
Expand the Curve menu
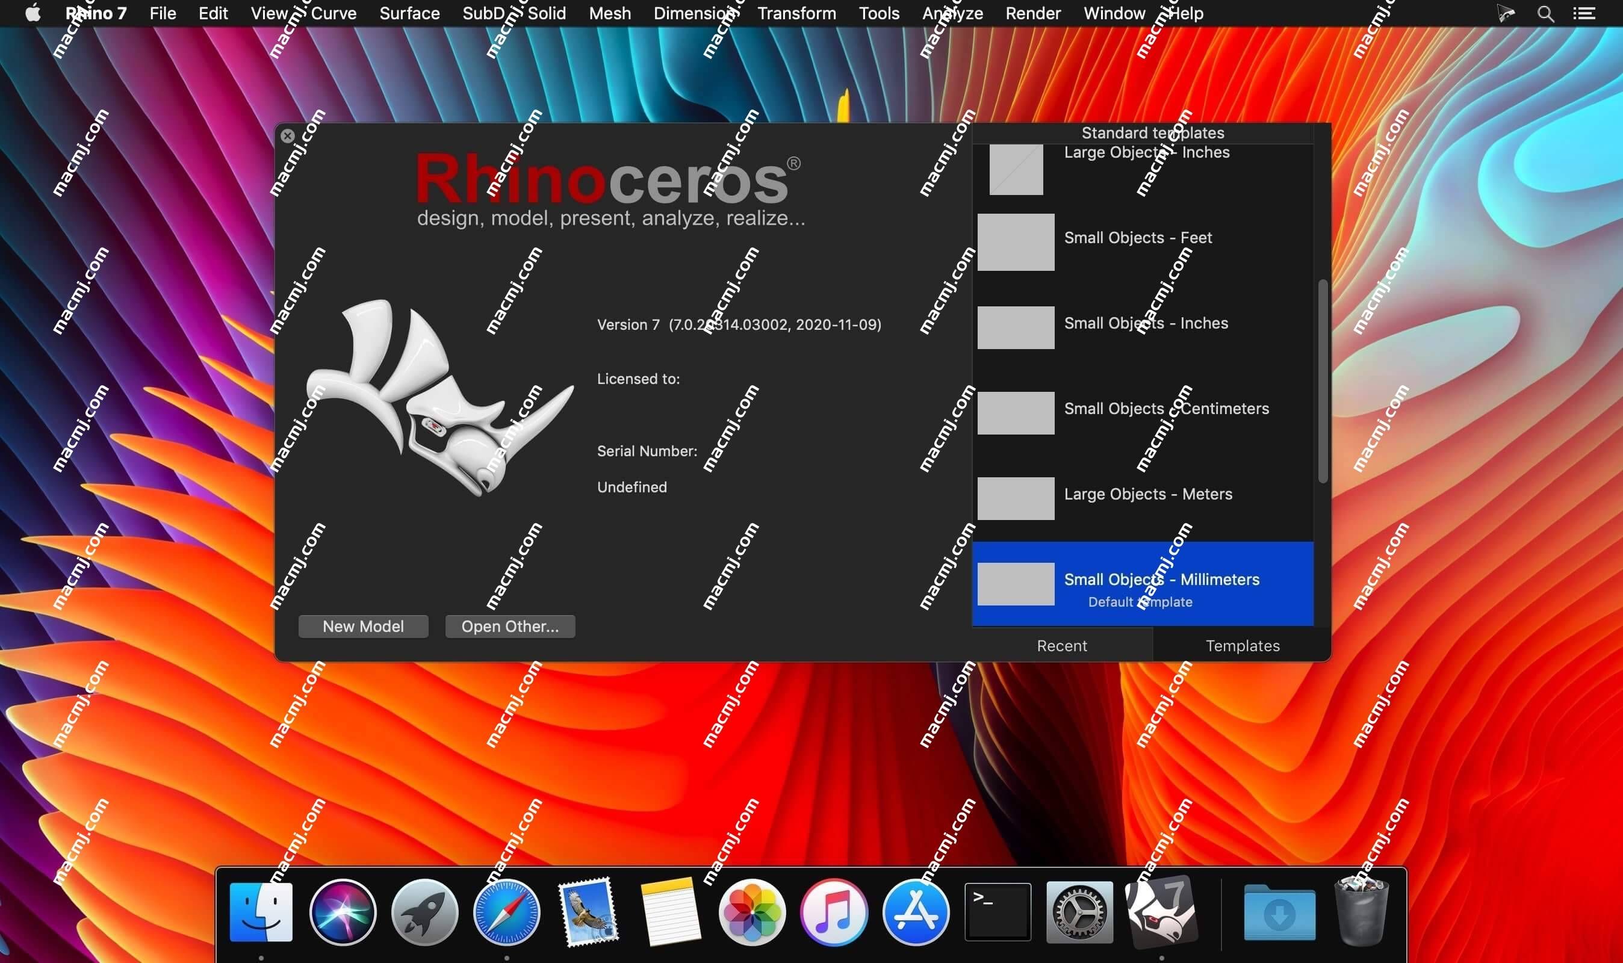[x=332, y=14]
